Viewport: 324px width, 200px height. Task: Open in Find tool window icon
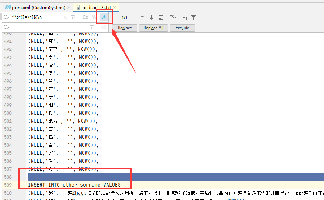[x=185, y=17]
